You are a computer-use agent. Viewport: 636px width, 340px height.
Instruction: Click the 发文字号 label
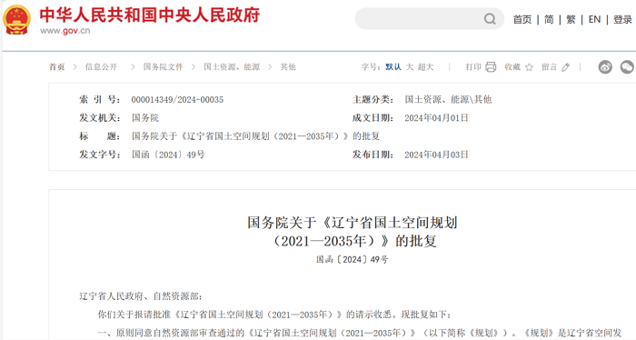[99, 155]
